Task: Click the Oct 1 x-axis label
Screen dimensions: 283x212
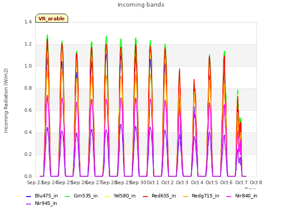Action: [153, 182]
